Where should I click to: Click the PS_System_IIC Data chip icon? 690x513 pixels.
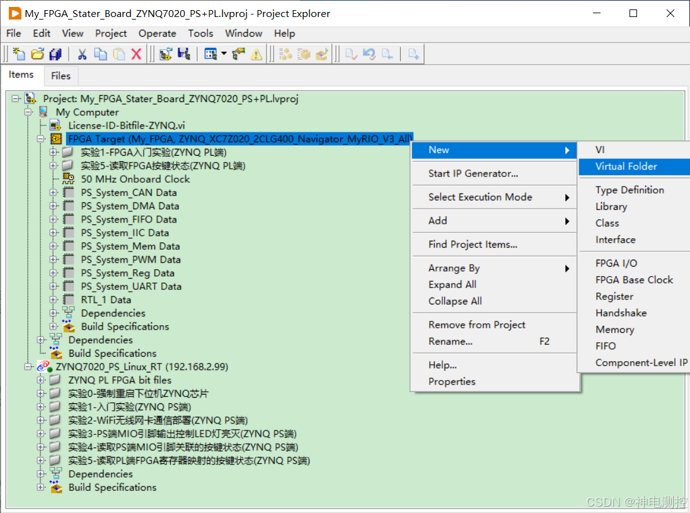tap(69, 233)
